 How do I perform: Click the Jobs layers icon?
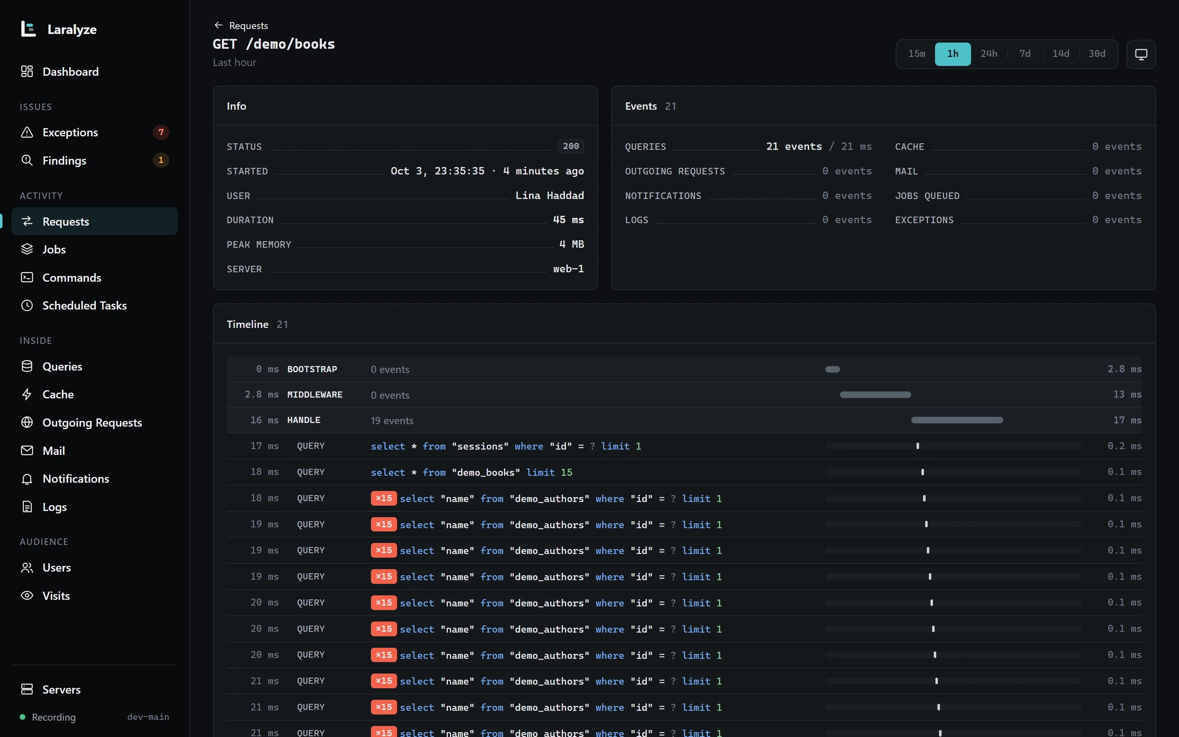[x=27, y=249]
